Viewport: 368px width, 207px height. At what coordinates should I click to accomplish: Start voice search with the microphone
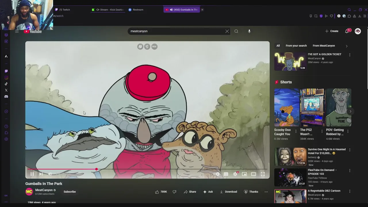tap(249, 31)
